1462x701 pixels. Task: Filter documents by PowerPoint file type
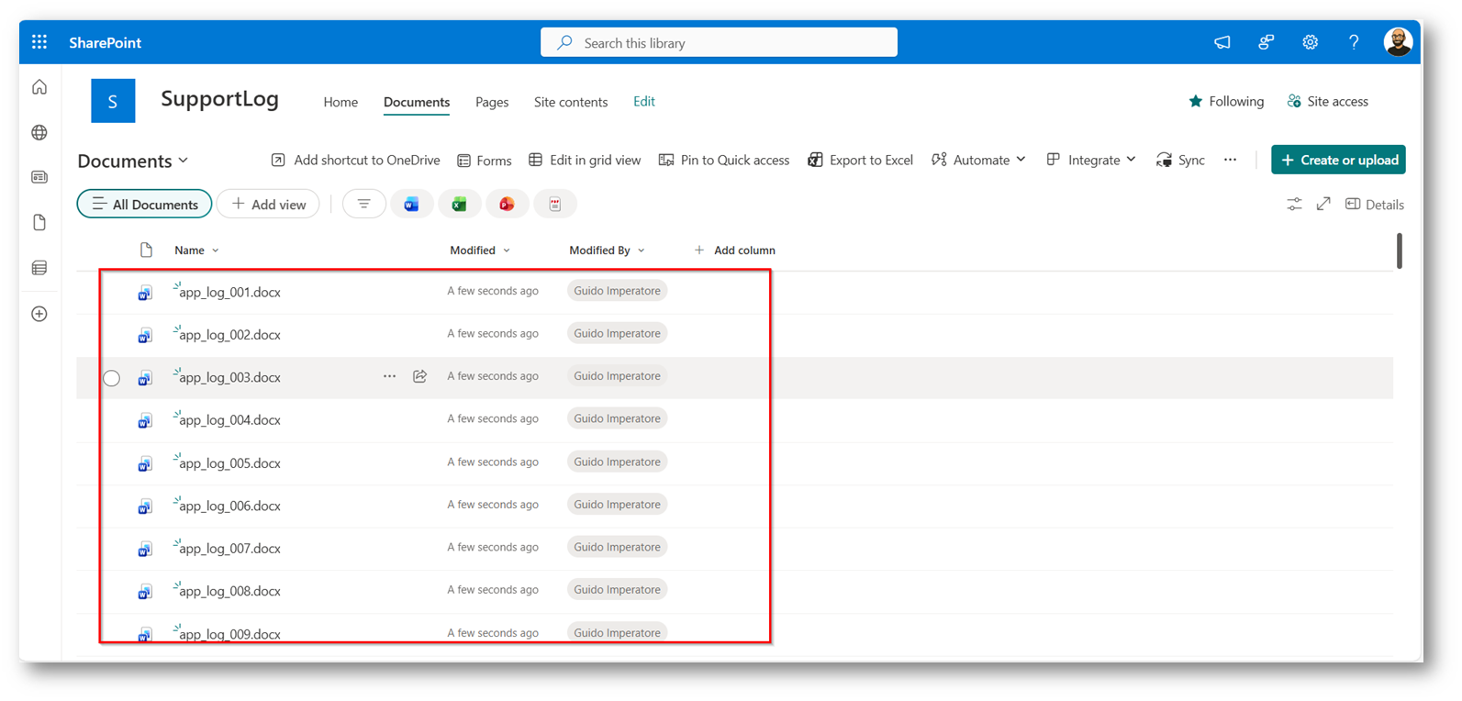507,205
